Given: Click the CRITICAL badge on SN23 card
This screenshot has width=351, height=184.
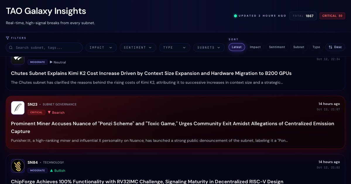Looking at the screenshot, I should (x=36, y=112).
